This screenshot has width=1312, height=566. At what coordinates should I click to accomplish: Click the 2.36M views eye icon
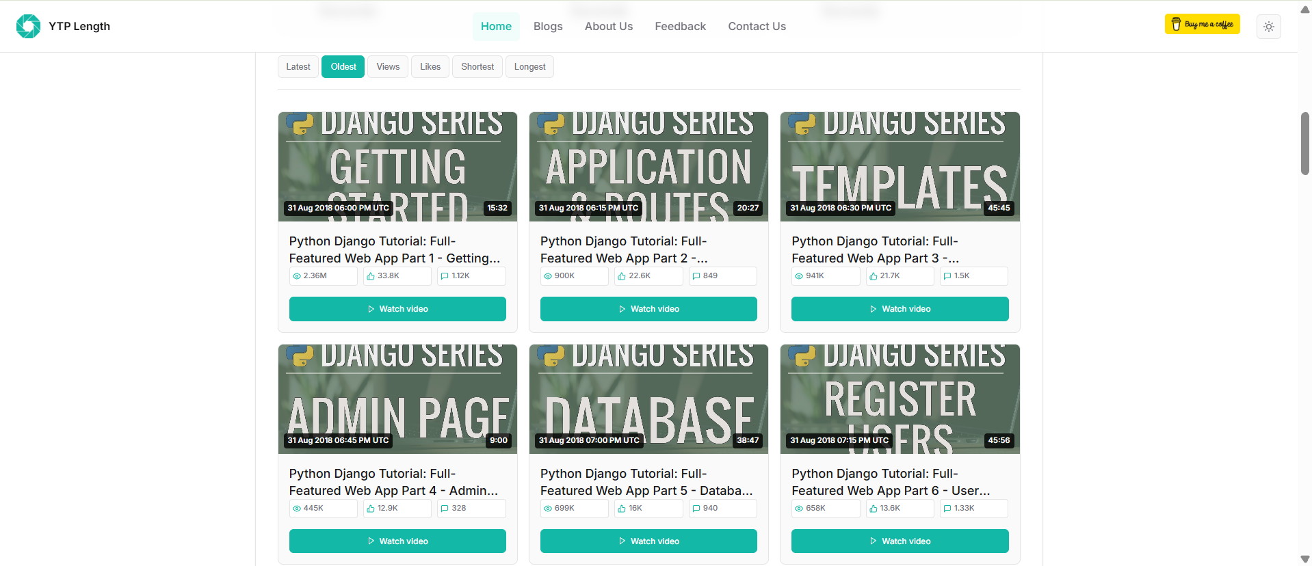point(297,276)
